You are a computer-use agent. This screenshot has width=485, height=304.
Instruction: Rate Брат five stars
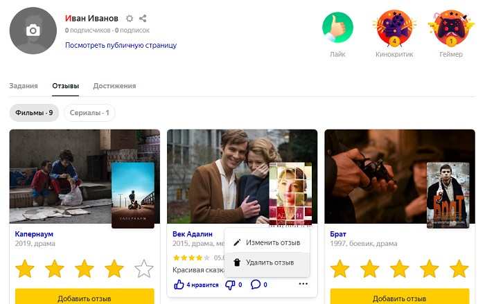459,269
